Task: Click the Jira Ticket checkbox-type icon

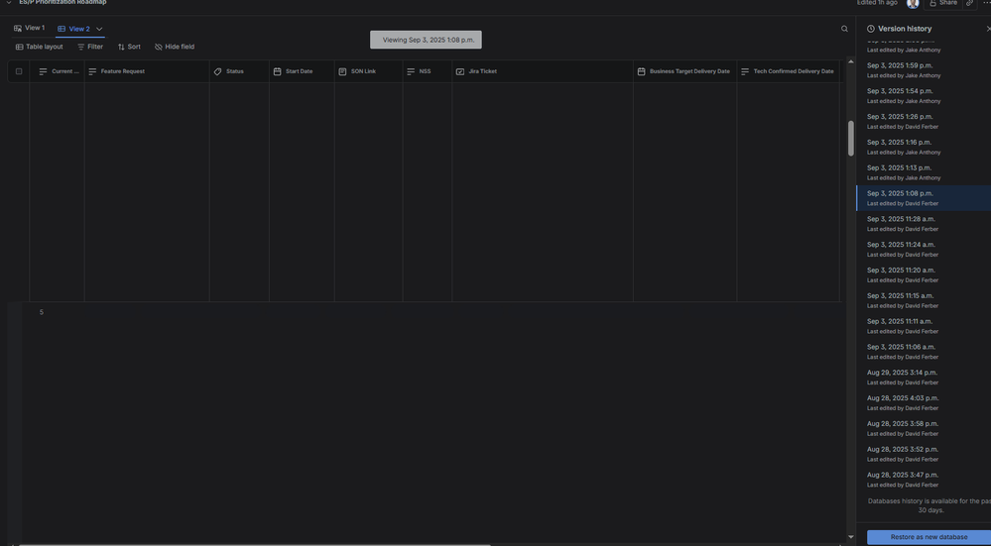Action: [x=460, y=71]
